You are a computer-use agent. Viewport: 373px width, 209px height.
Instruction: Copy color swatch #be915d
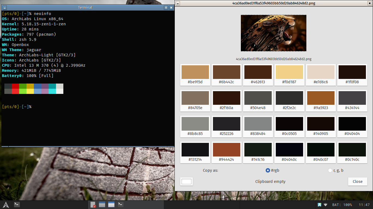[x=195, y=75]
